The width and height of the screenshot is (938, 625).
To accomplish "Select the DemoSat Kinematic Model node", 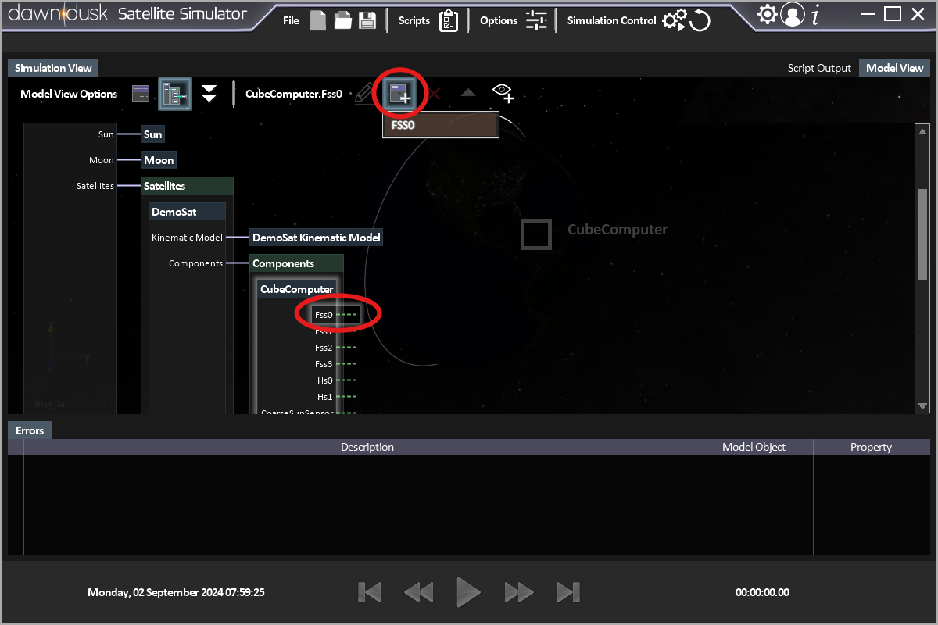I will (317, 237).
